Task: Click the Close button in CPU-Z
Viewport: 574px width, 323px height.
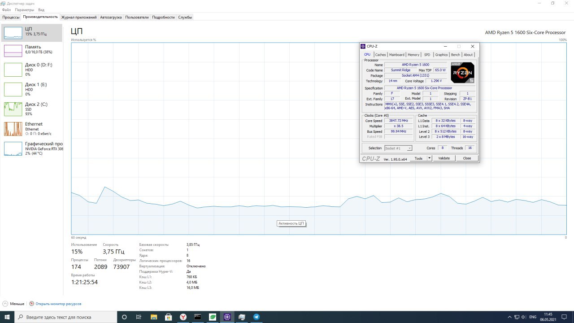Action: click(467, 158)
